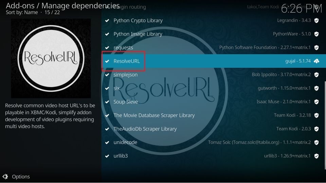Select the urllib3 dependency entry
Viewport: 326px width, 183px height.
[214, 156]
